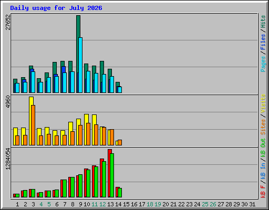Viewport: 269px width, 210px height.
Task: Click the "Daily usage for July 2026" title
Action: click(56, 8)
